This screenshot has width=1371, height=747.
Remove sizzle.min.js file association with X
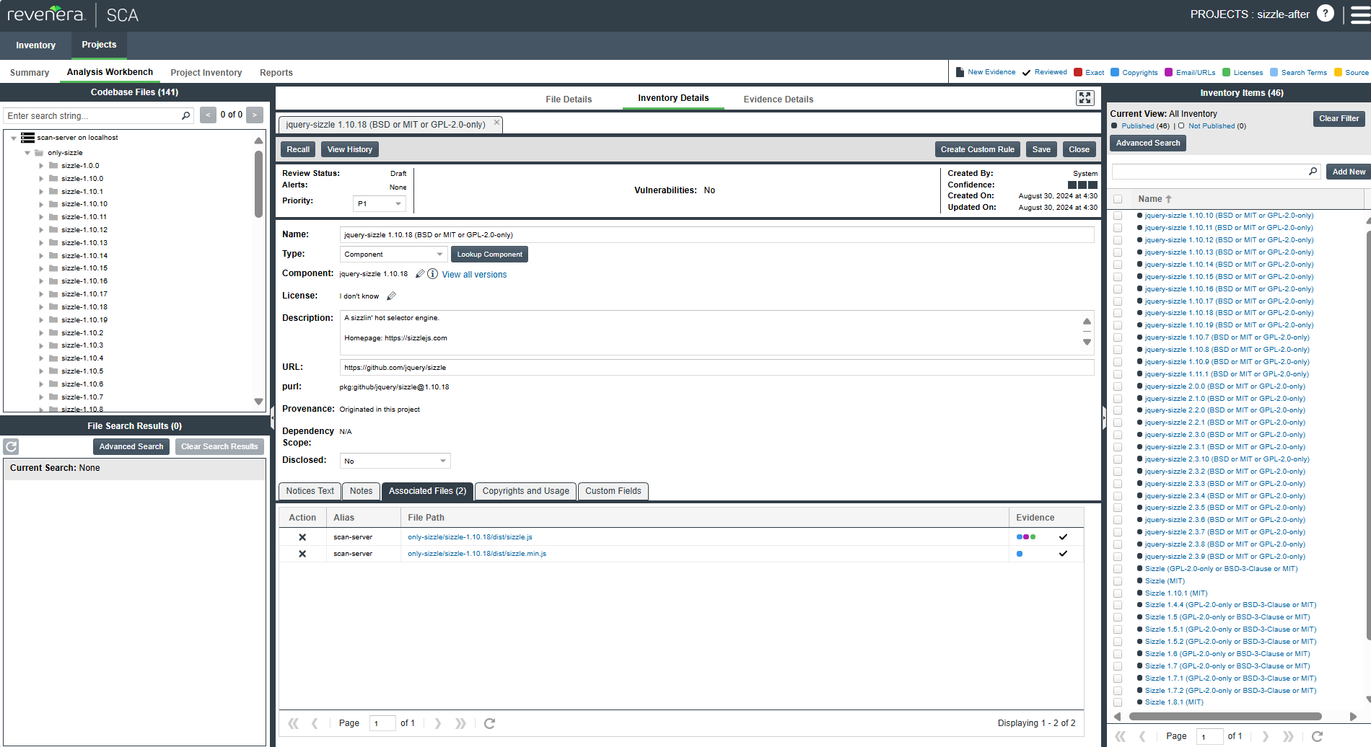[302, 554]
